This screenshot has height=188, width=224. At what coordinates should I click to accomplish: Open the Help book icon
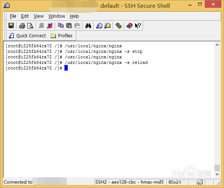(x=130, y=26)
